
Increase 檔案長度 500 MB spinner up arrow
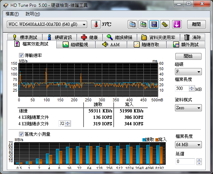coord(192,87)
